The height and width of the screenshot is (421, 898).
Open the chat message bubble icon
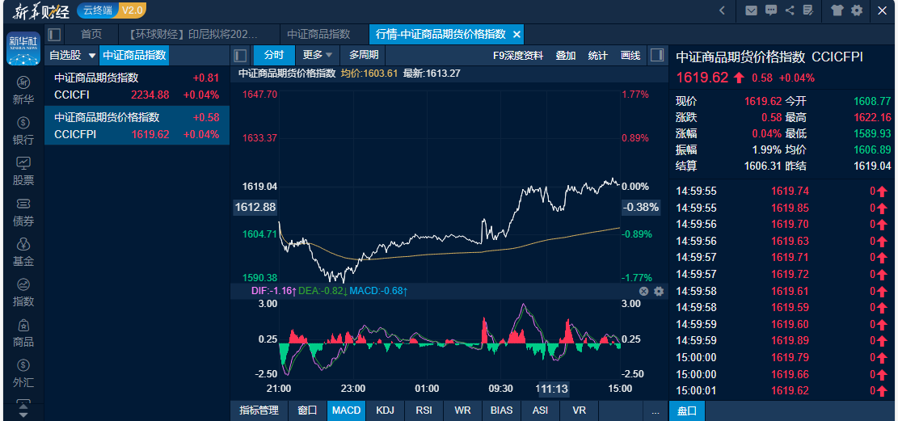[x=770, y=11]
